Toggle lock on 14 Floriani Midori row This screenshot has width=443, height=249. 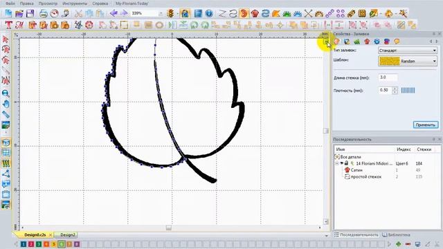346,163
